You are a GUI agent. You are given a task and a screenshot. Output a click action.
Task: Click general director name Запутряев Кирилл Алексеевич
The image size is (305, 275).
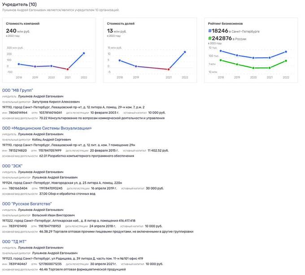coord(56,102)
